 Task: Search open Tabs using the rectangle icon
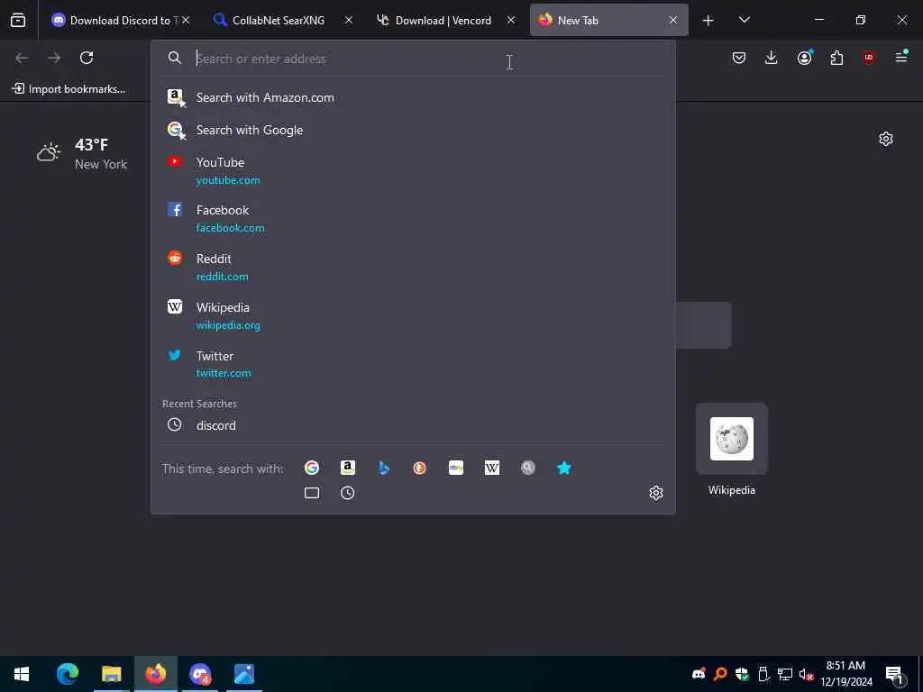[311, 493]
